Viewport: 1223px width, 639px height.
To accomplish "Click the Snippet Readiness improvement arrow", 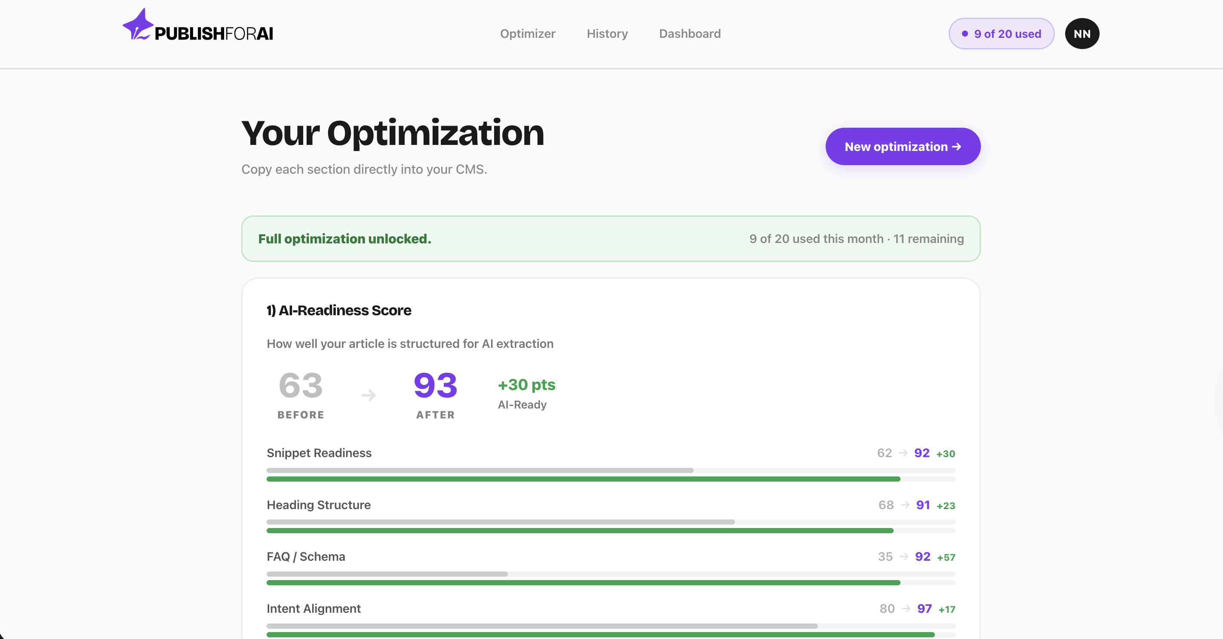I will click(x=903, y=452).
